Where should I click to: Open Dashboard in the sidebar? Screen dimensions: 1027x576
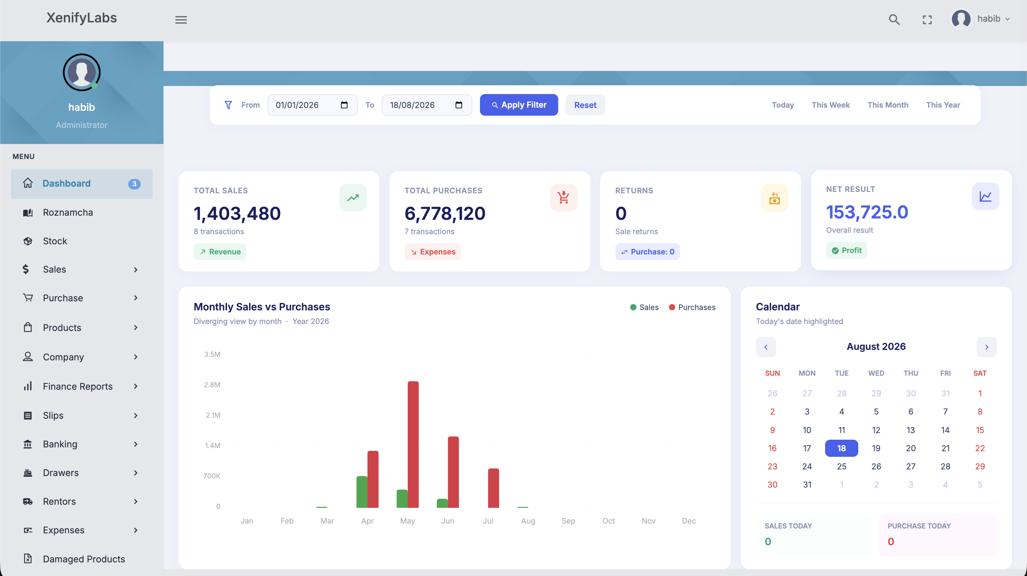pos(82,184)
